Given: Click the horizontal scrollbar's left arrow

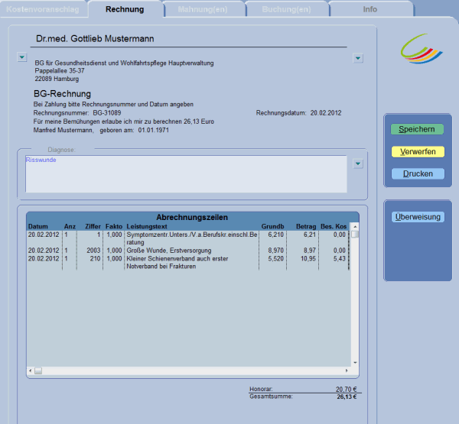Looking at the screenshot, I should coord(30,371).
